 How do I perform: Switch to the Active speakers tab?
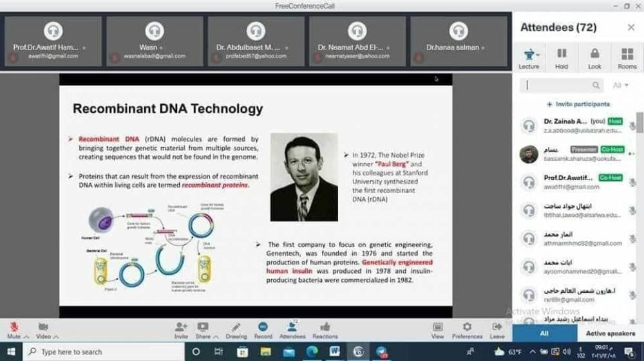coord(610,333)
